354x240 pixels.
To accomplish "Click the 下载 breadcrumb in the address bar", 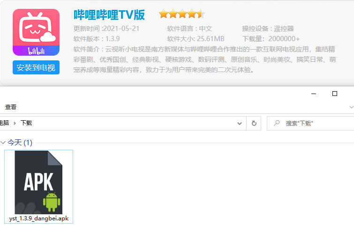I will [x=26, y=123].
